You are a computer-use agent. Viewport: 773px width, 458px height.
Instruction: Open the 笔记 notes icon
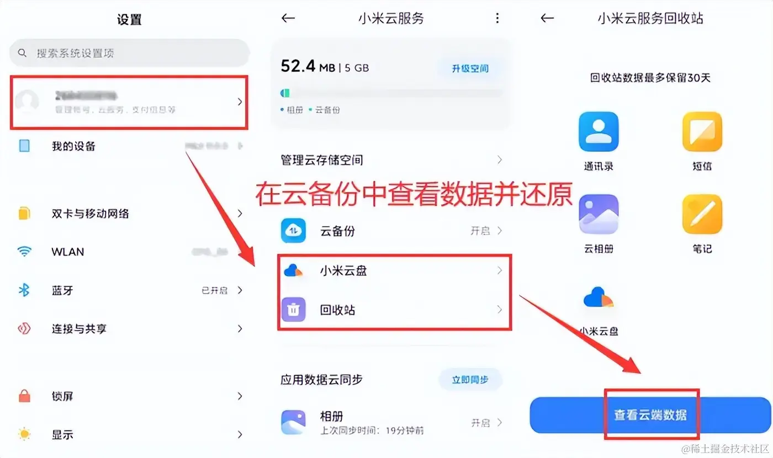(702, 214)
